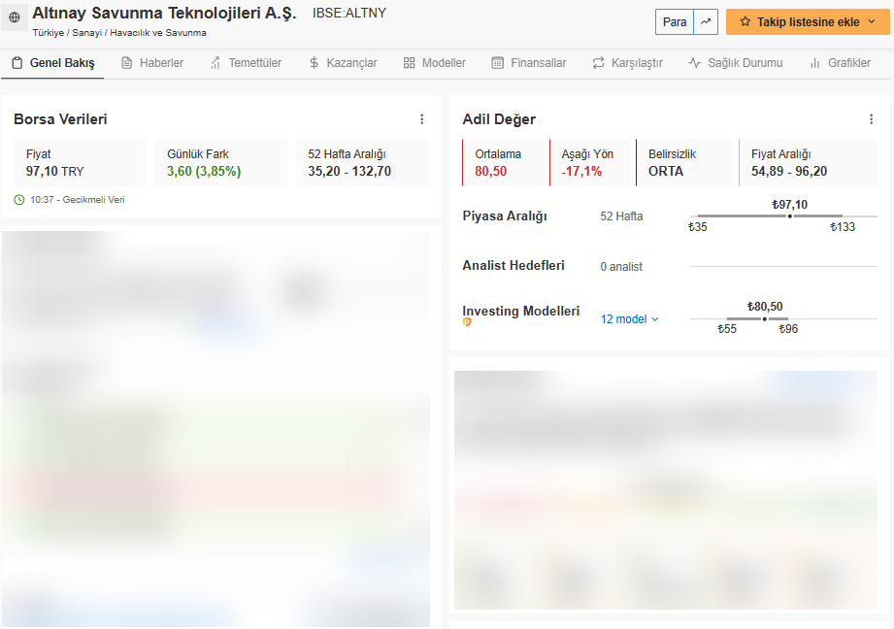The image size is (894, 629).
Task: Click the Altınay Savunma Teknolojileri A.Ş. title
Action: 164,14
